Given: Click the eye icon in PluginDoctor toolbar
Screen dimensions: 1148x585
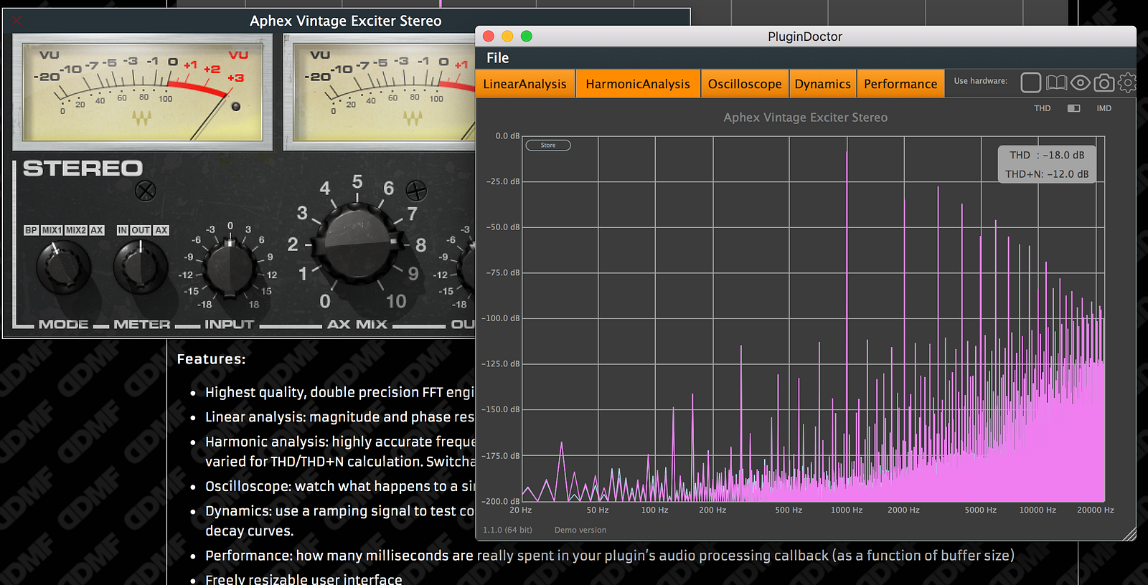Looking at the screenshot, I should (x=1080, y=83).
